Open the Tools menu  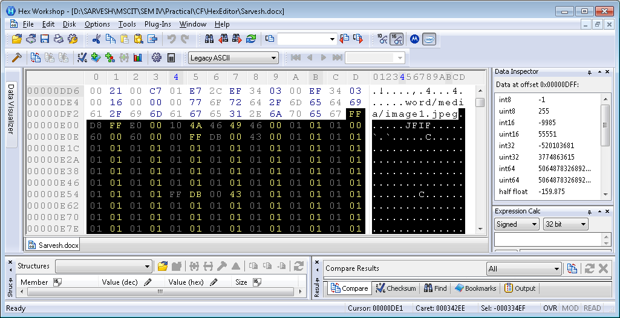point(127,24)
